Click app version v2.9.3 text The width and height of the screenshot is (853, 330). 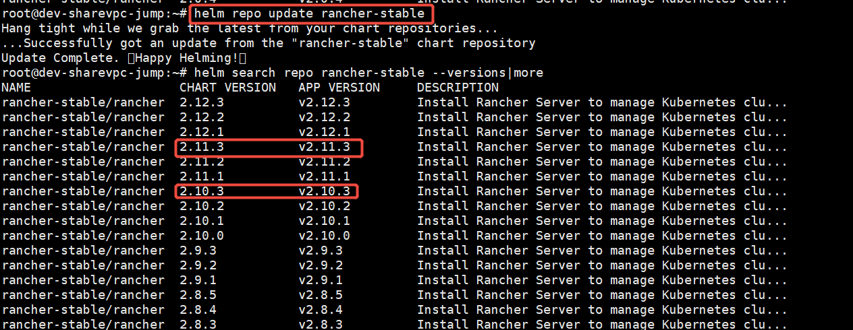tap(321, 251)
